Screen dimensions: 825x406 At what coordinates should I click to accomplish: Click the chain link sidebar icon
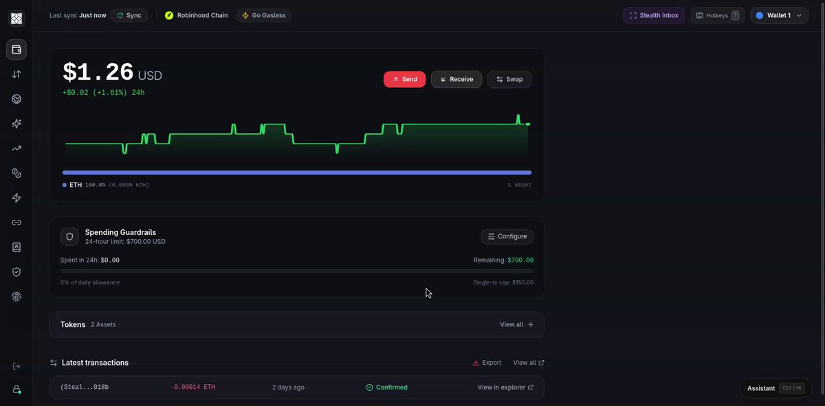click(16, 223)
